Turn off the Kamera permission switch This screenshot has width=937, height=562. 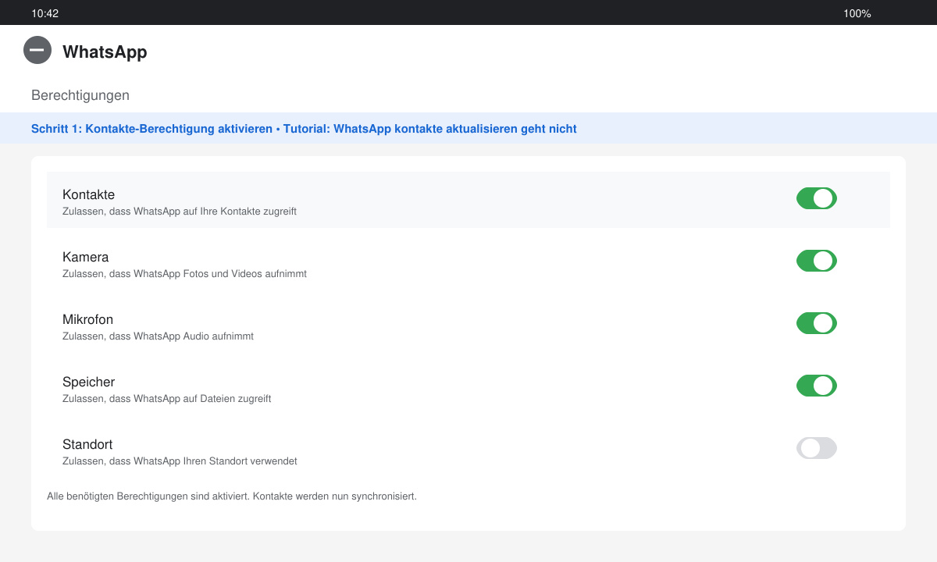click(817, 261)
